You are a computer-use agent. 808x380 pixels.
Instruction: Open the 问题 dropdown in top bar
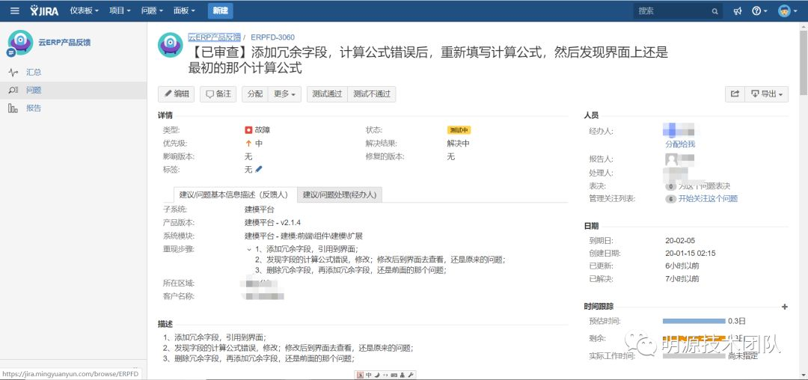pyautogui.click(x=152, y=10)
